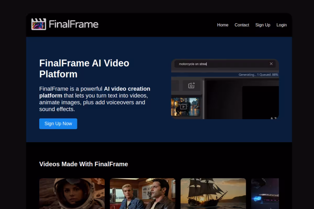Play the motorcycle street clip thumbnail

click(x=186, y=107)
